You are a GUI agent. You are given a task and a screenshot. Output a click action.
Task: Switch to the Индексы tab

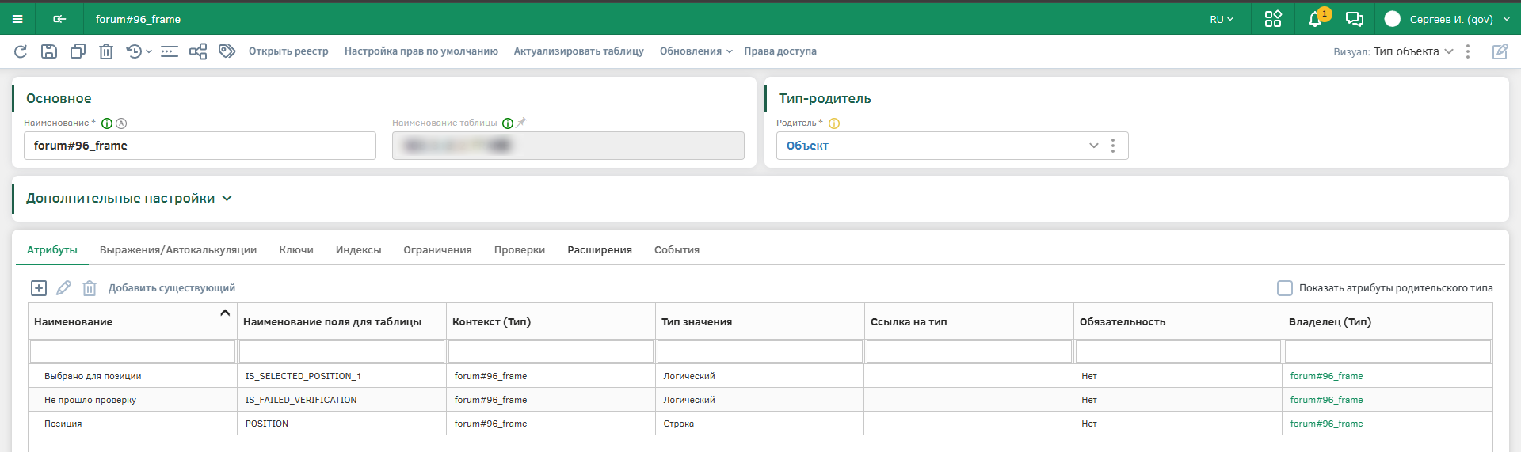(x=358, y=250)
